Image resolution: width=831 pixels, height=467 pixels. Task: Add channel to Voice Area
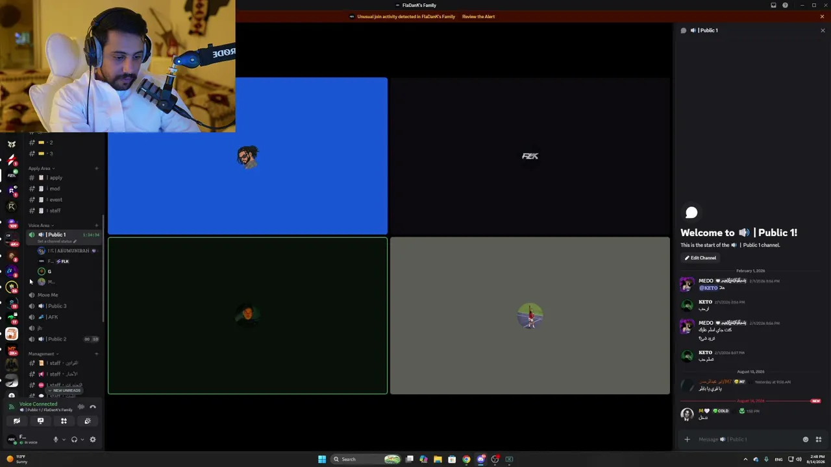(x=97, y=225)
